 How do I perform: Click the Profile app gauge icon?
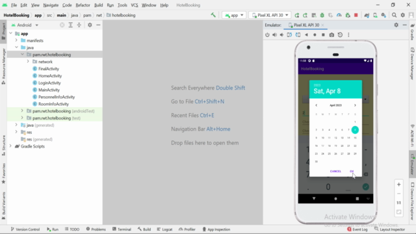339,15
